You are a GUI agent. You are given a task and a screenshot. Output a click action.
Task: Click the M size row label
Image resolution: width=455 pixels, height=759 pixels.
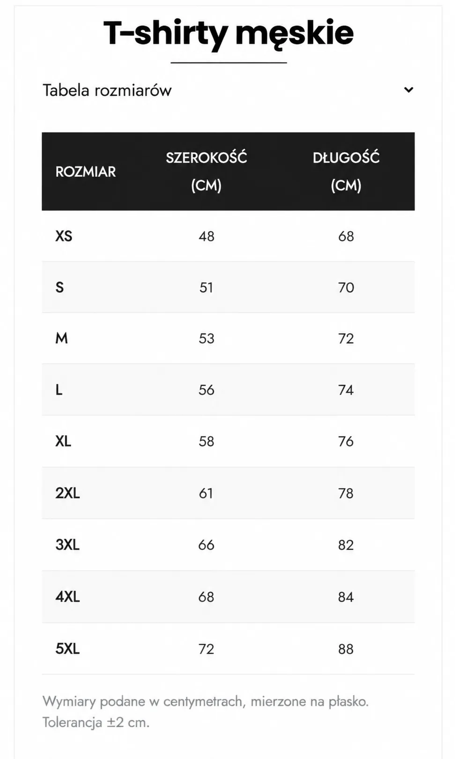(61, 338)
